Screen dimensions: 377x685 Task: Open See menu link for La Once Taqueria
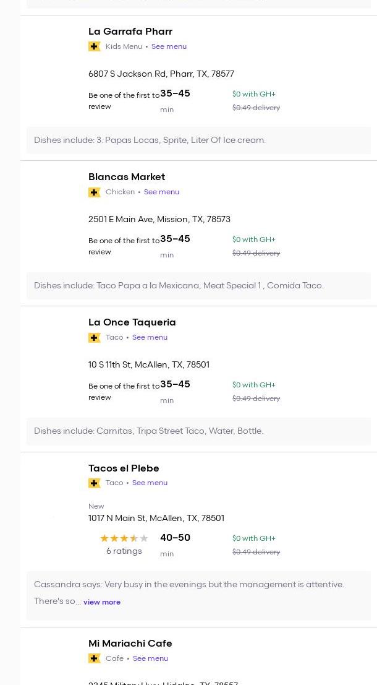[150, 338]
